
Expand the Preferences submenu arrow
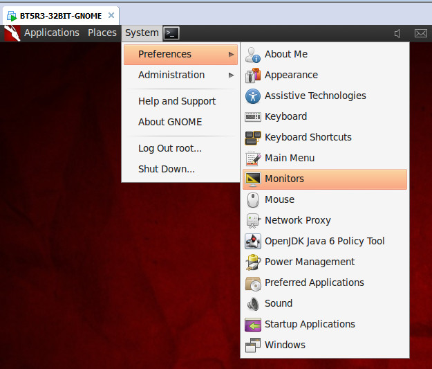(x=231, y=55)
